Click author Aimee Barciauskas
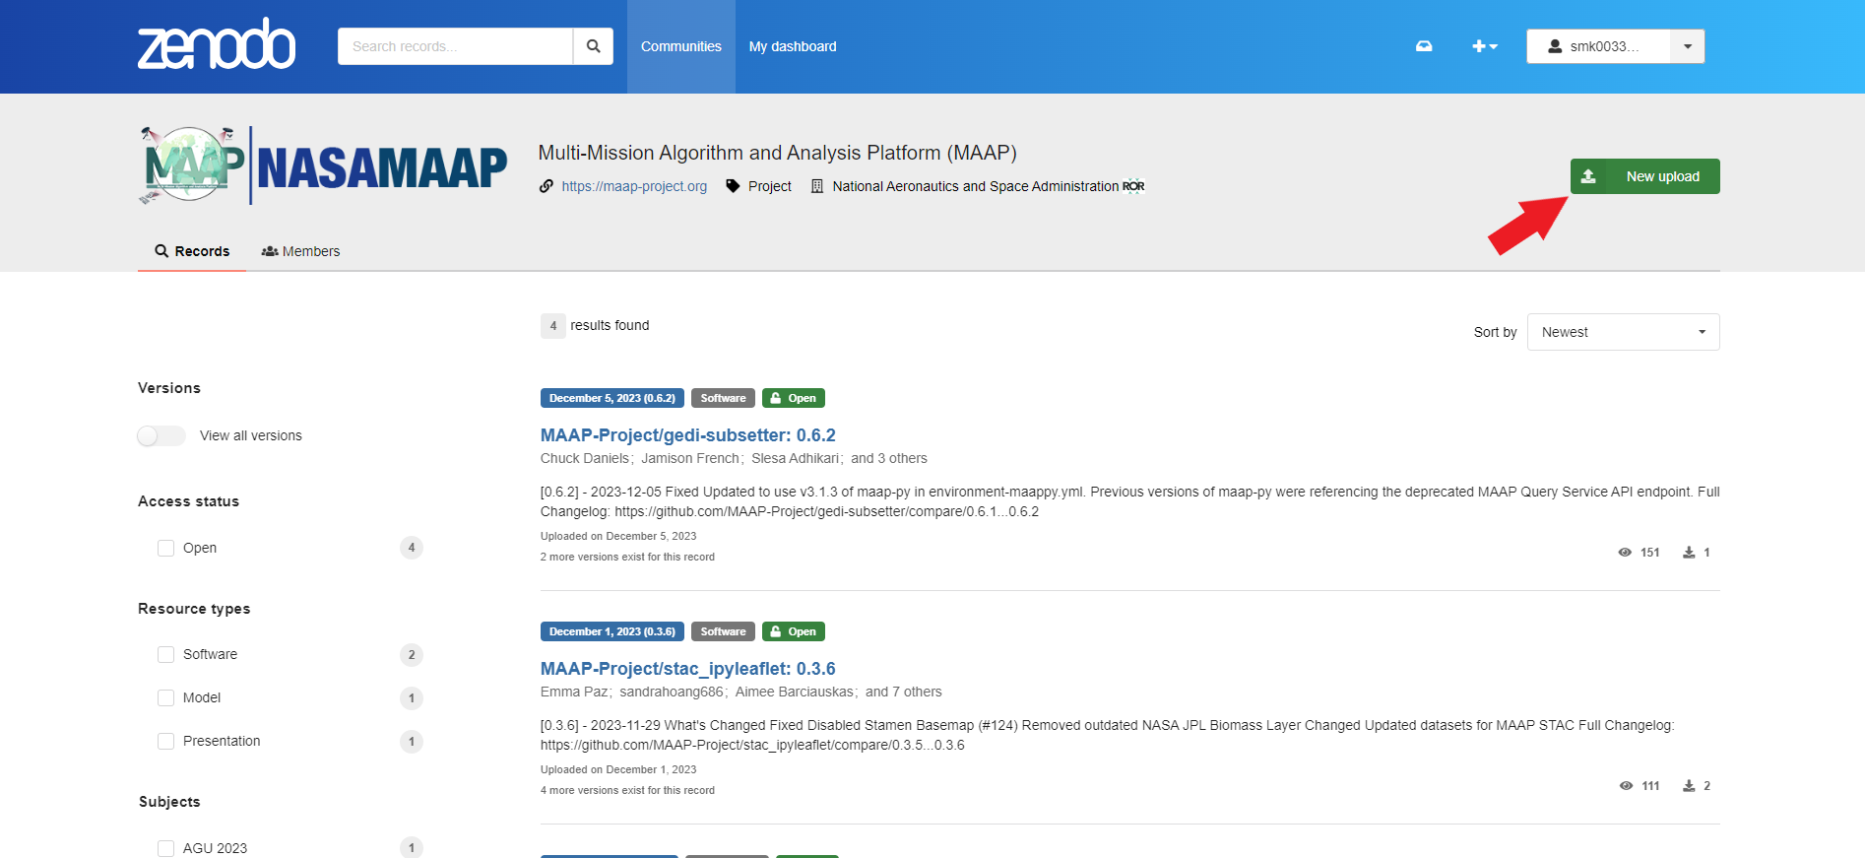The image size is (1865, 858). (x=795, y=692)
